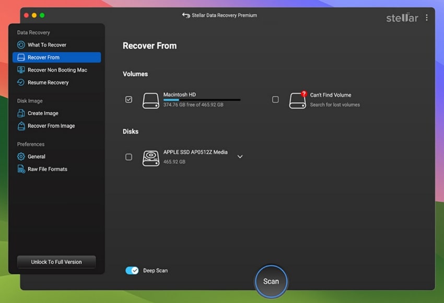Click the Macintosh HD drive icon
The image size is (444, 303).
click(150, 99)
